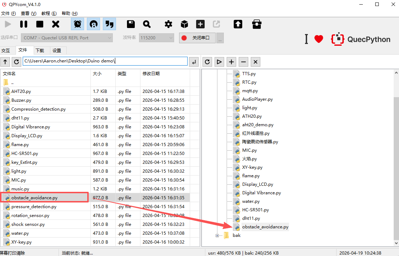Toggle the headset icon button
This screenshot has width=399, height=256.
94,24
